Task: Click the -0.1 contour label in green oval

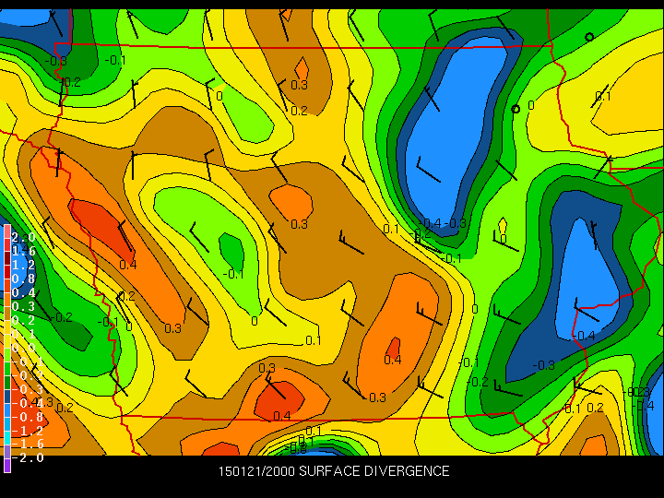Action: pos(234,274)
